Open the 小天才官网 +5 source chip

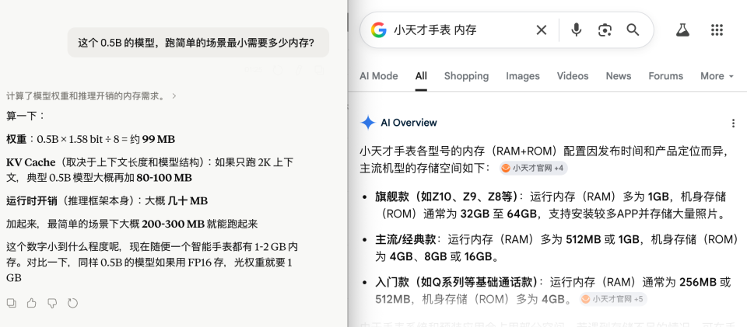[x=613, y=299]
